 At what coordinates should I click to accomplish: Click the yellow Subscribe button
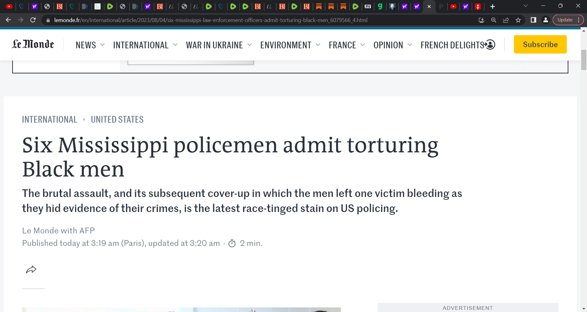click(x=540, y=44)
